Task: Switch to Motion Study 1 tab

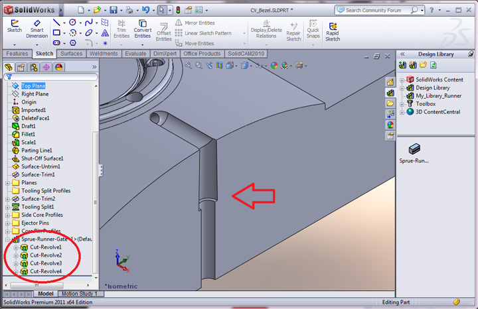Action: click(x=80, y=294)
